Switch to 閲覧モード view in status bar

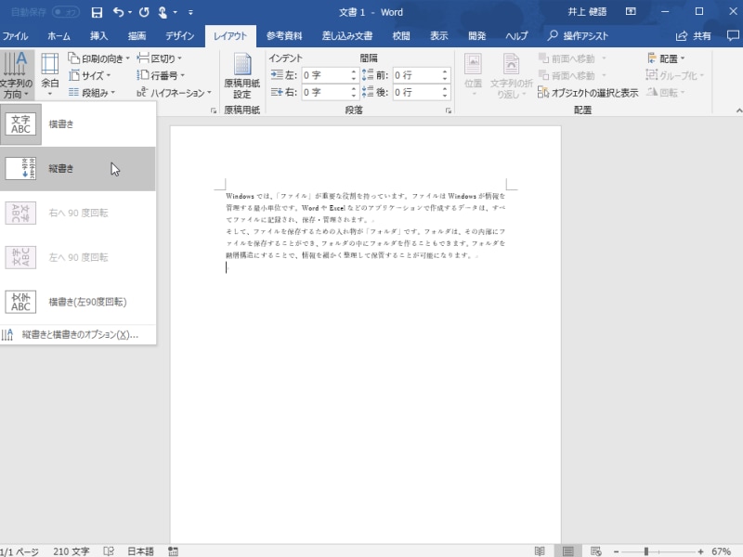pyautogui.click(x=540, y=550)
